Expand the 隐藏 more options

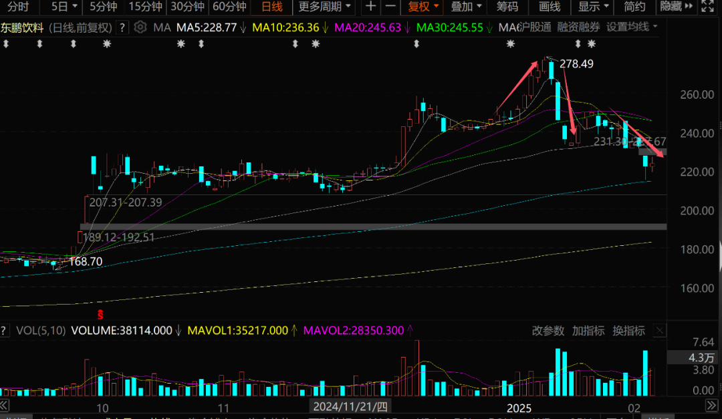[x=676, y=7]
